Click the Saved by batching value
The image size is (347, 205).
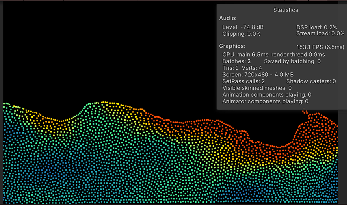tap(292, 61)
